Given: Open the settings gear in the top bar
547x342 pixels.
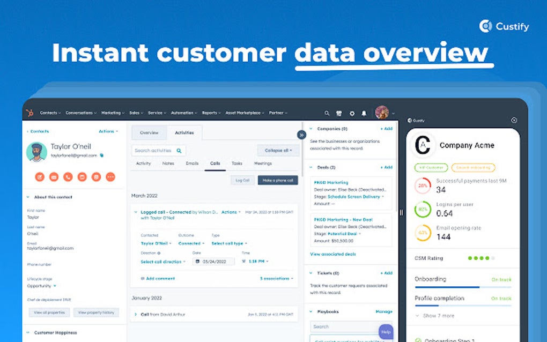Looking at the screenshot, I should pyautogui.click(x=351, y=113).
